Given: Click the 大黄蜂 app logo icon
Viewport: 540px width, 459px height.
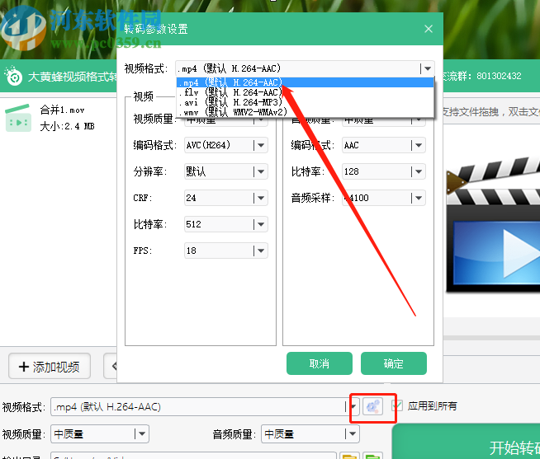Looking at the screenshot, I should coord(14,77).
